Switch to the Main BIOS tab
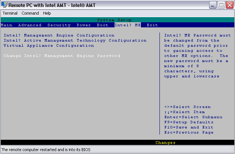The height and width of the screenshot is (154, 235). pos(7,25)
